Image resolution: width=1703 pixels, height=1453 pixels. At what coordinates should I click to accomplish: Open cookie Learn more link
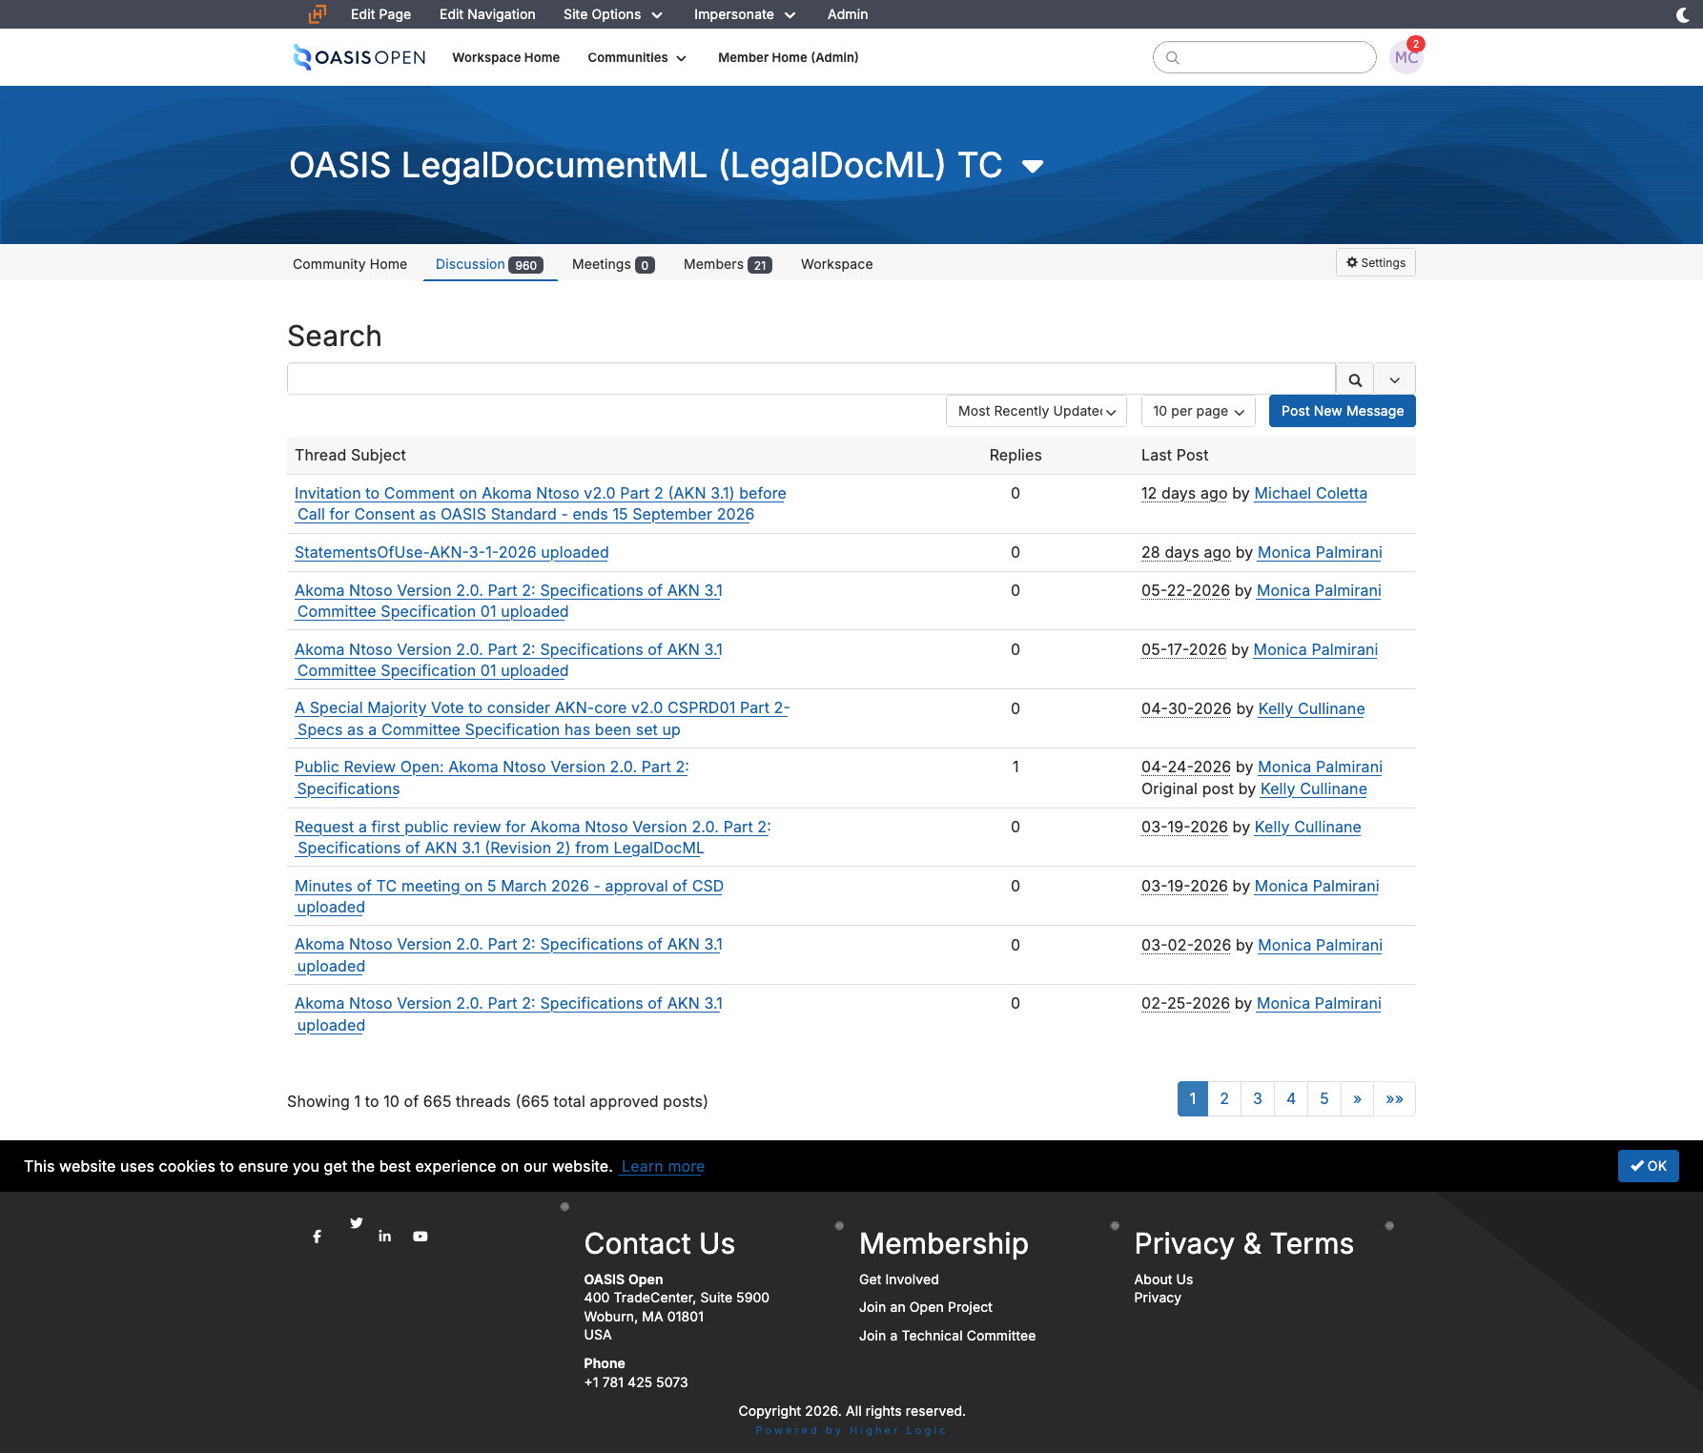663,1166
